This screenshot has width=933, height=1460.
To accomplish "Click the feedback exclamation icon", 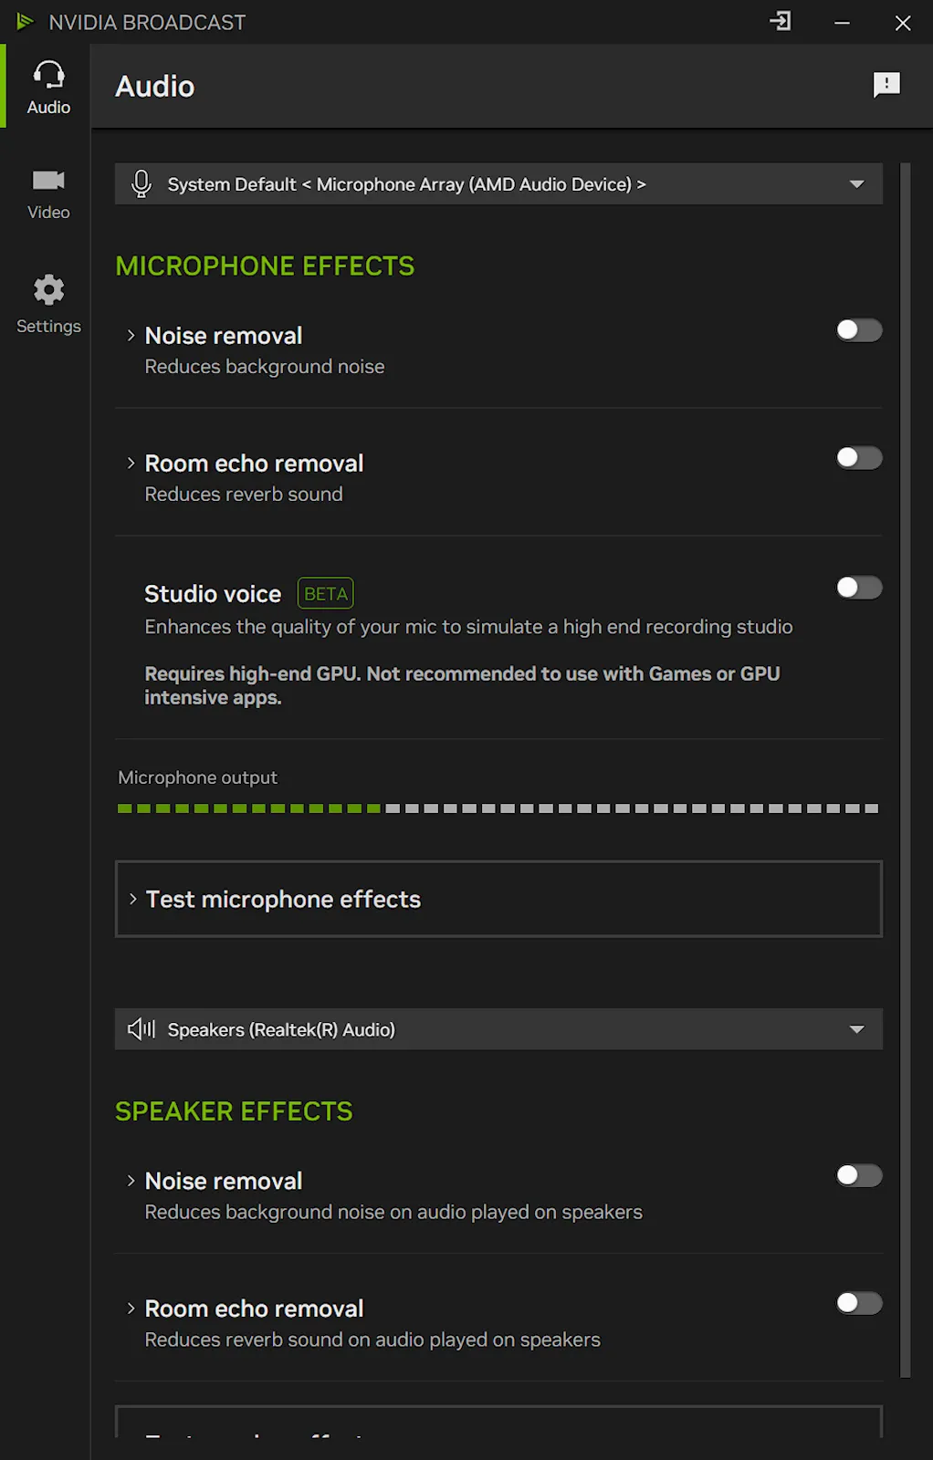I will [x=886, y=86].
